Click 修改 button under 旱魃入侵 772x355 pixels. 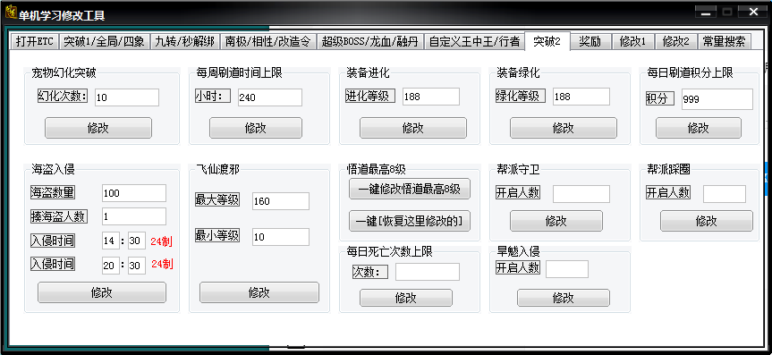coord(564,298)
